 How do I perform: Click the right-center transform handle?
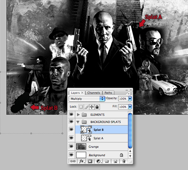tap(62, 103)
